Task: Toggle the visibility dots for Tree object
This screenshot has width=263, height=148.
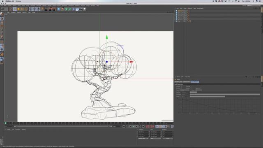Action: coord(186,21)
